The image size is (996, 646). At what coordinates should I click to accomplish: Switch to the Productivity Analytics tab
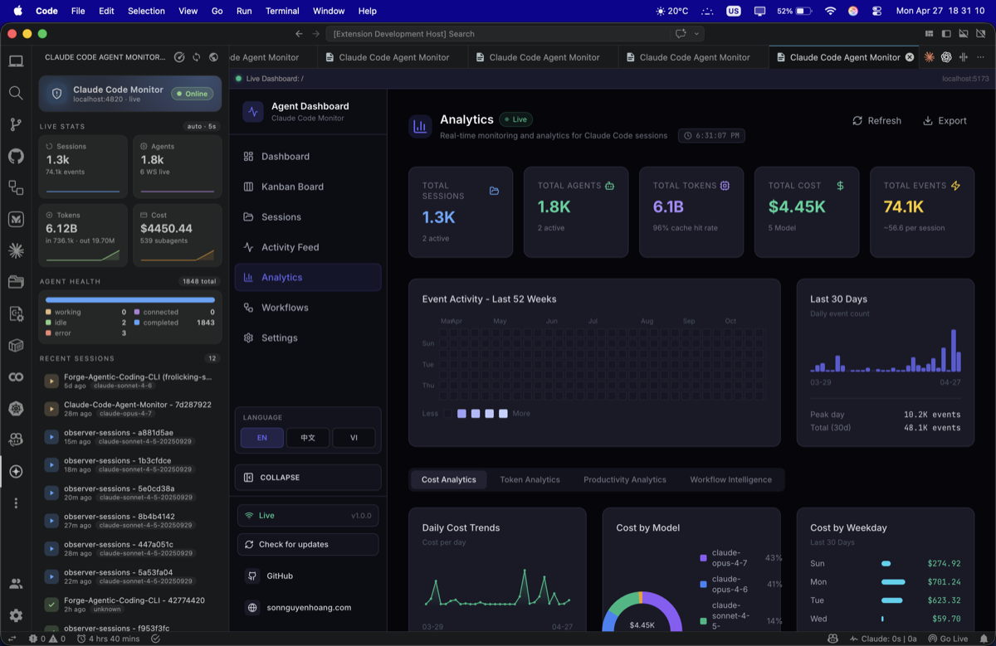[x=625, y=479]
